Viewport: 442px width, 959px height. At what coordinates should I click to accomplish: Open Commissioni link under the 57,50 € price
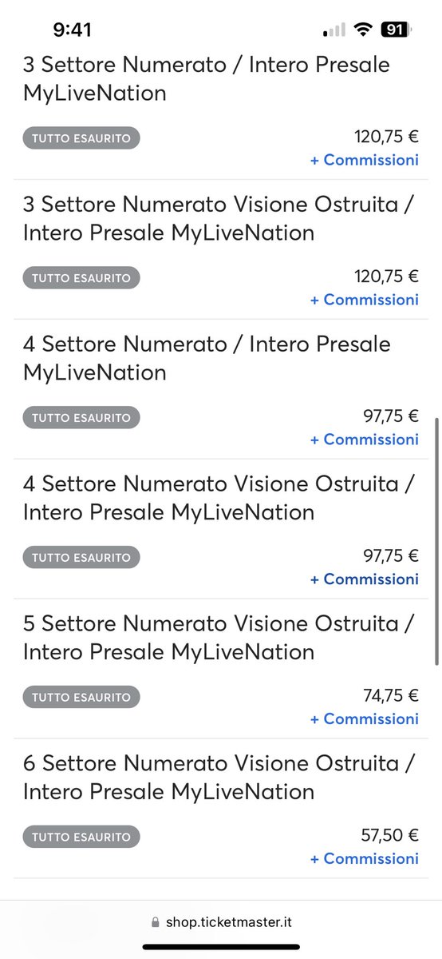[364, 858]
